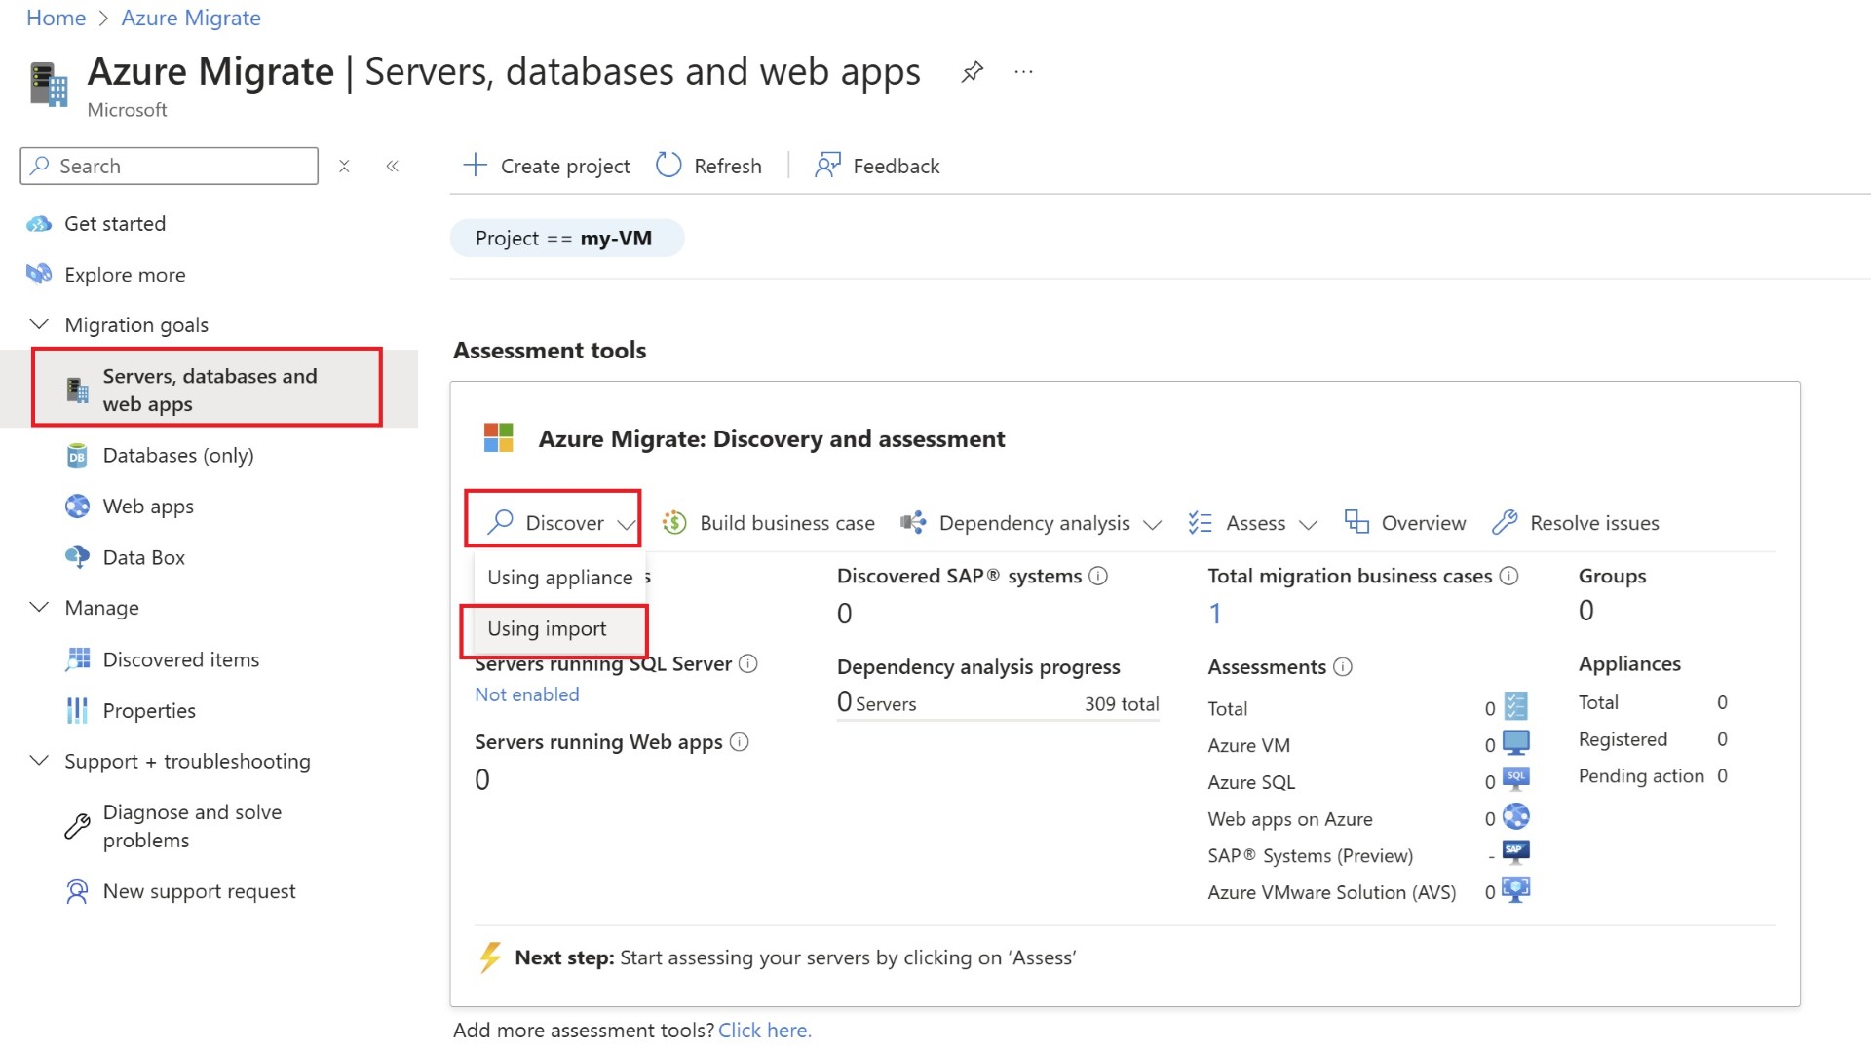The image size is (1871, 1051).
Task: Click the Azure SQL assessment icon
Action: point(1516,779)
